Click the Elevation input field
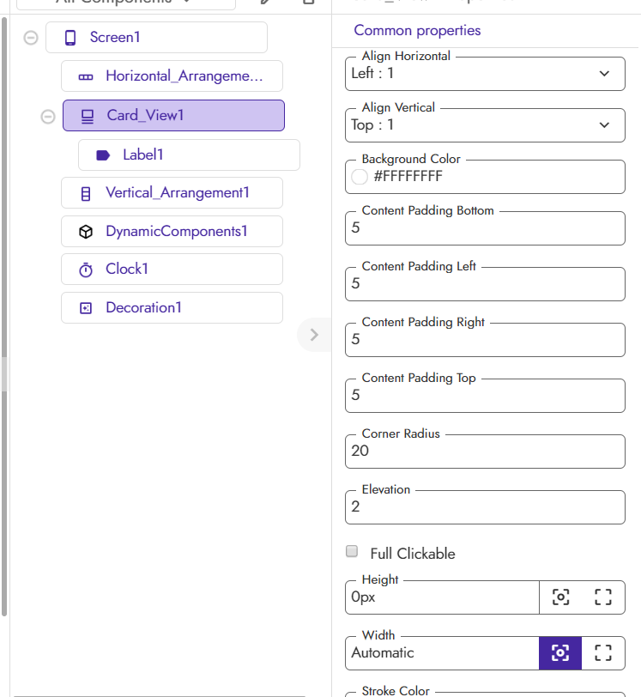Screen dimensions: 641x697 pos(485,507)
